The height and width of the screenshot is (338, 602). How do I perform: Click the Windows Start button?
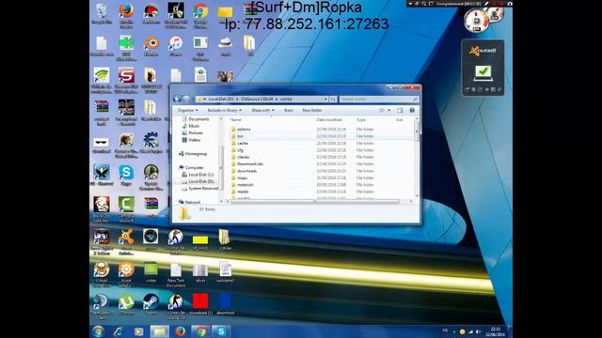click(98, 331)
